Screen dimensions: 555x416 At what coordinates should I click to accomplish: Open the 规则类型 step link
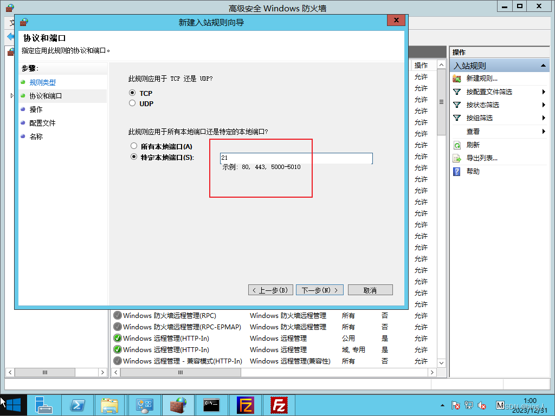(x=42, y=82)
